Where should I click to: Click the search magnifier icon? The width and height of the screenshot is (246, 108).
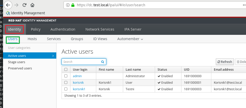(x=103, y=62)
